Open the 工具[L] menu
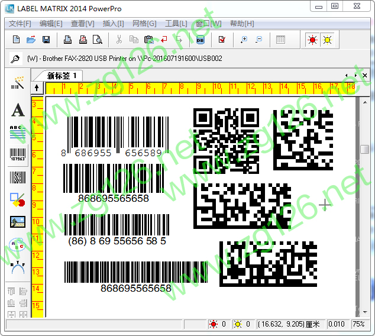375x336 pixels. pos(176,24)
